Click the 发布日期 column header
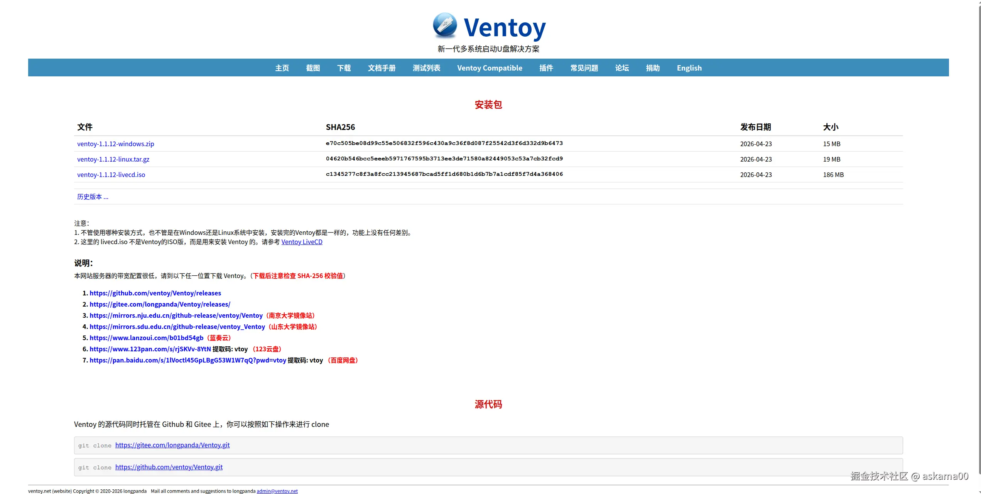The image size is (981, 494). tap(755, 127)
